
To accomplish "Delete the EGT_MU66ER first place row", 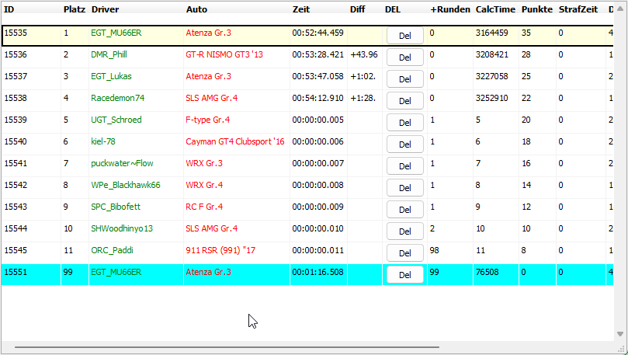I will pos(404,35).
